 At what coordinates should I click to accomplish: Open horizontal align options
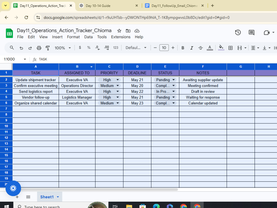coord(255,48)
